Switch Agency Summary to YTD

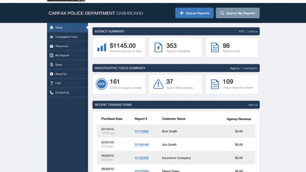point(241,31)
